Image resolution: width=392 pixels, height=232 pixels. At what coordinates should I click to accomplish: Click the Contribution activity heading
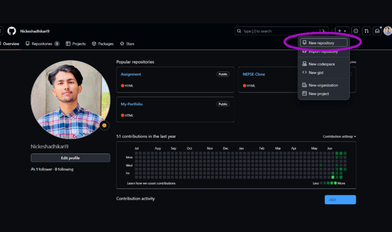135,198
